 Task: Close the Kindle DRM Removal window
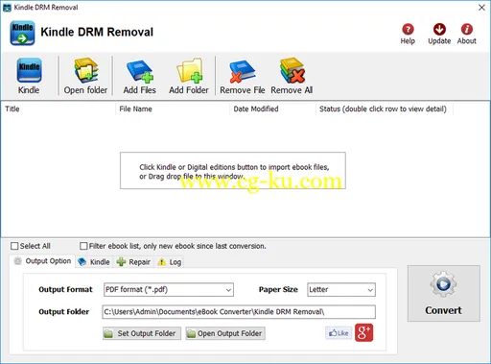point(481,8)
